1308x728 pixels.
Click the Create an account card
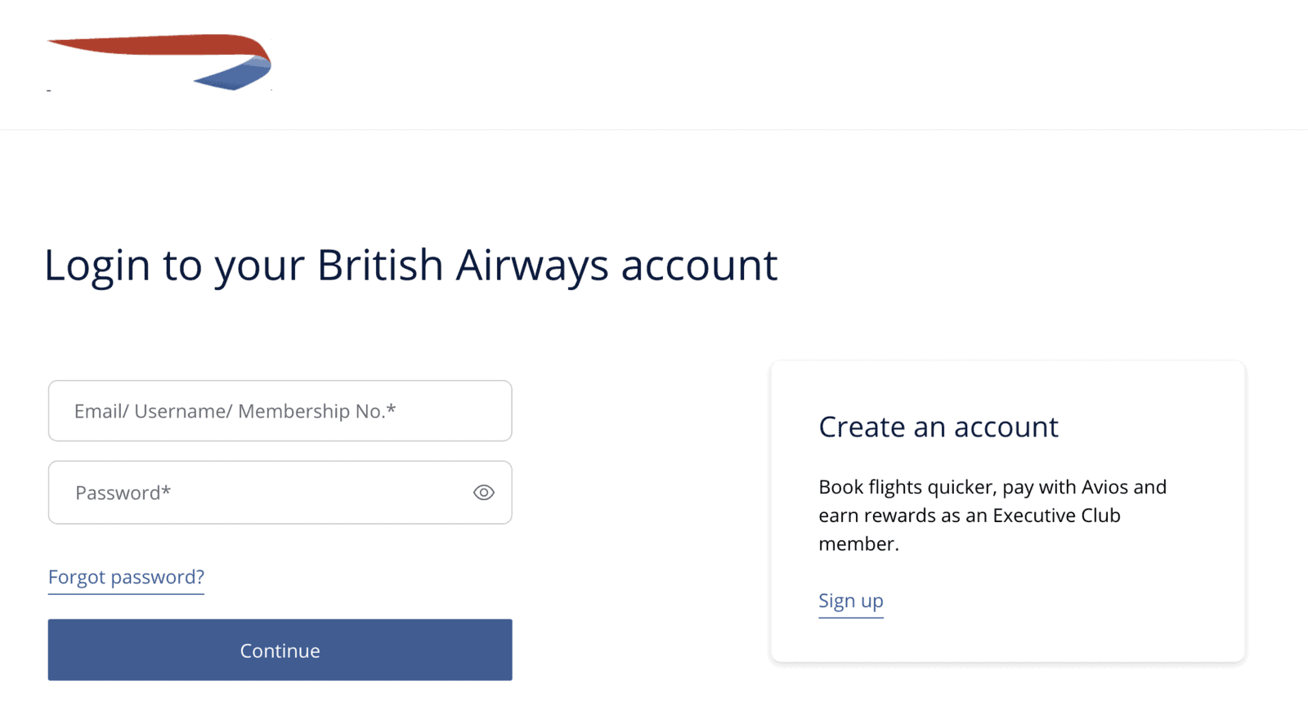coord(1007,511)
